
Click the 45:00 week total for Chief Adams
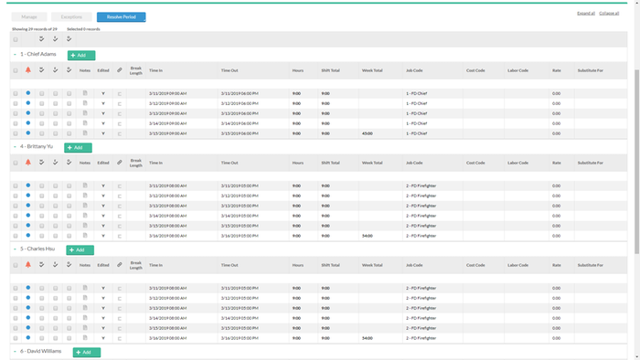pyautogui.click(x=367, y=133)
